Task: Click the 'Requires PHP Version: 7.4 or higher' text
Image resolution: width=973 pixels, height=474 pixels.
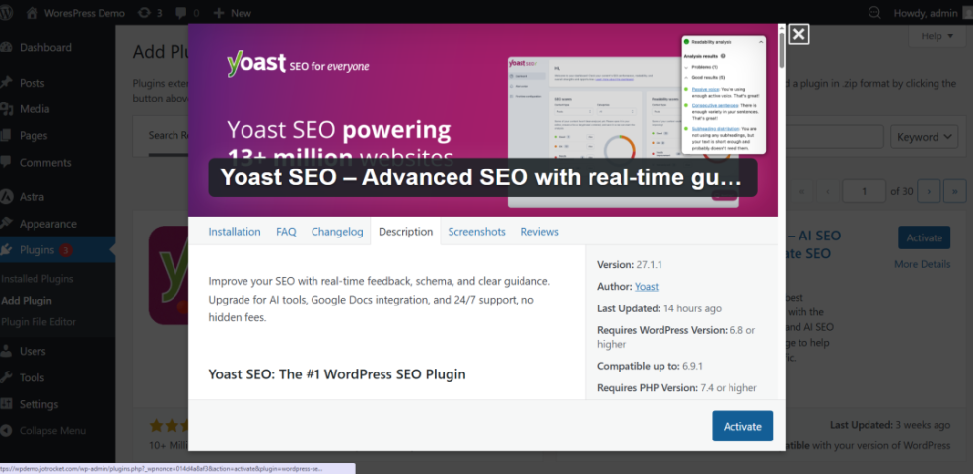Action: (x=677, y=387)
